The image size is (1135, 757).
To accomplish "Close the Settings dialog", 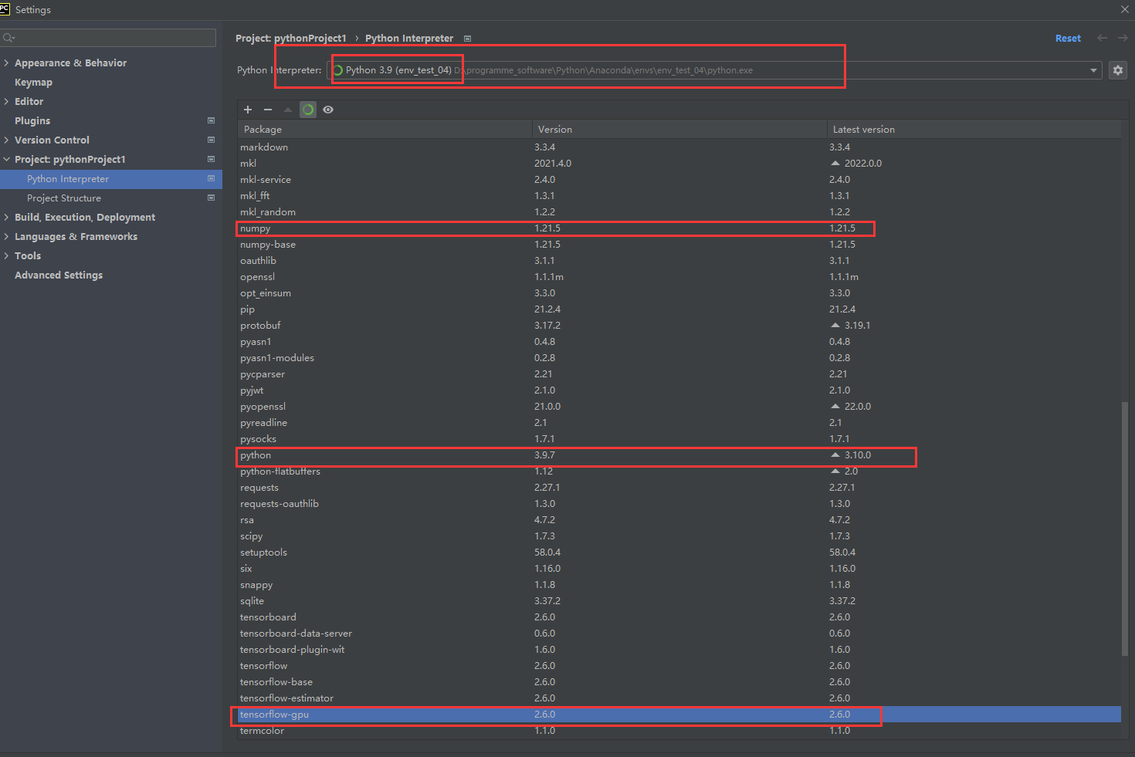I will 1124,9.
